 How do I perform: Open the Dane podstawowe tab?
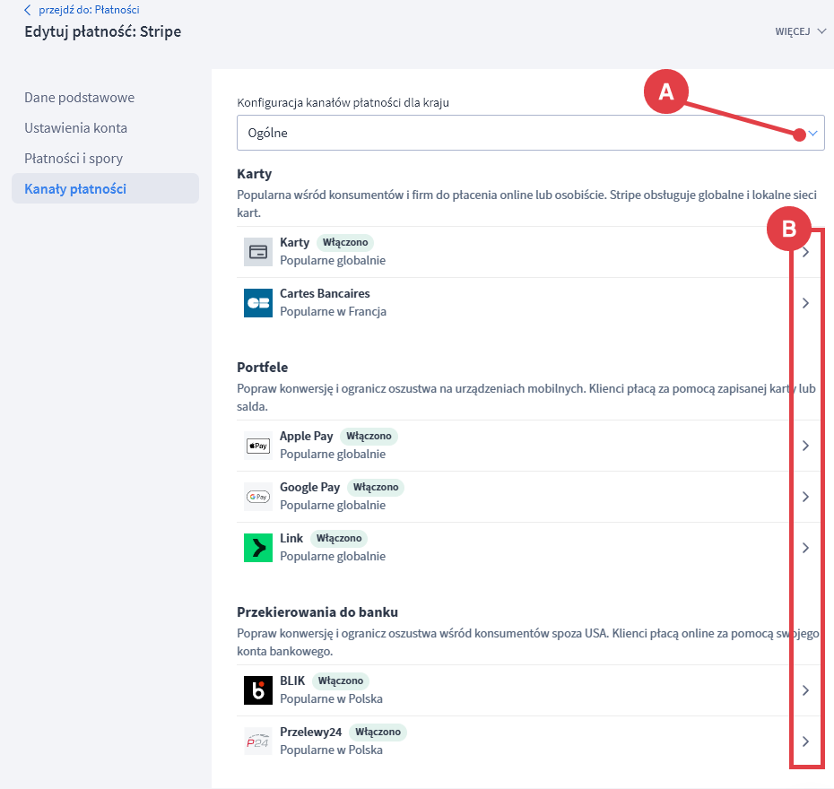pos(80,97)
